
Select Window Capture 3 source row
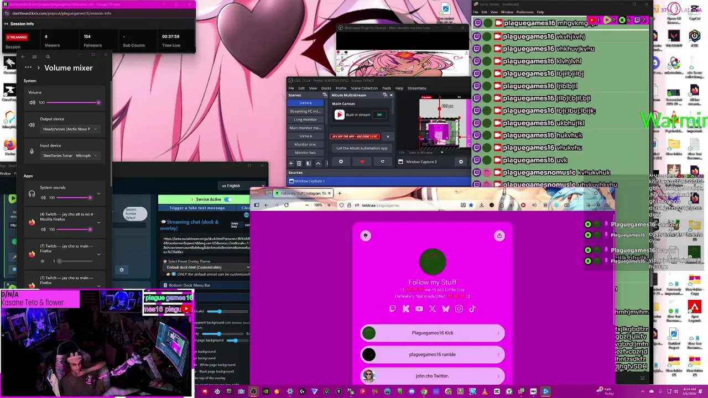tap(379, 181)
